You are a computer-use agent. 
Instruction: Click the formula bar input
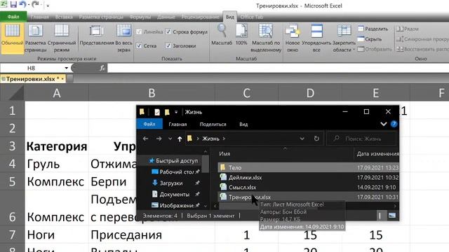click(x=278, y=68)
